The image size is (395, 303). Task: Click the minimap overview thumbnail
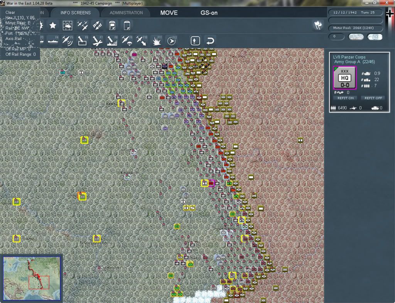32,278
